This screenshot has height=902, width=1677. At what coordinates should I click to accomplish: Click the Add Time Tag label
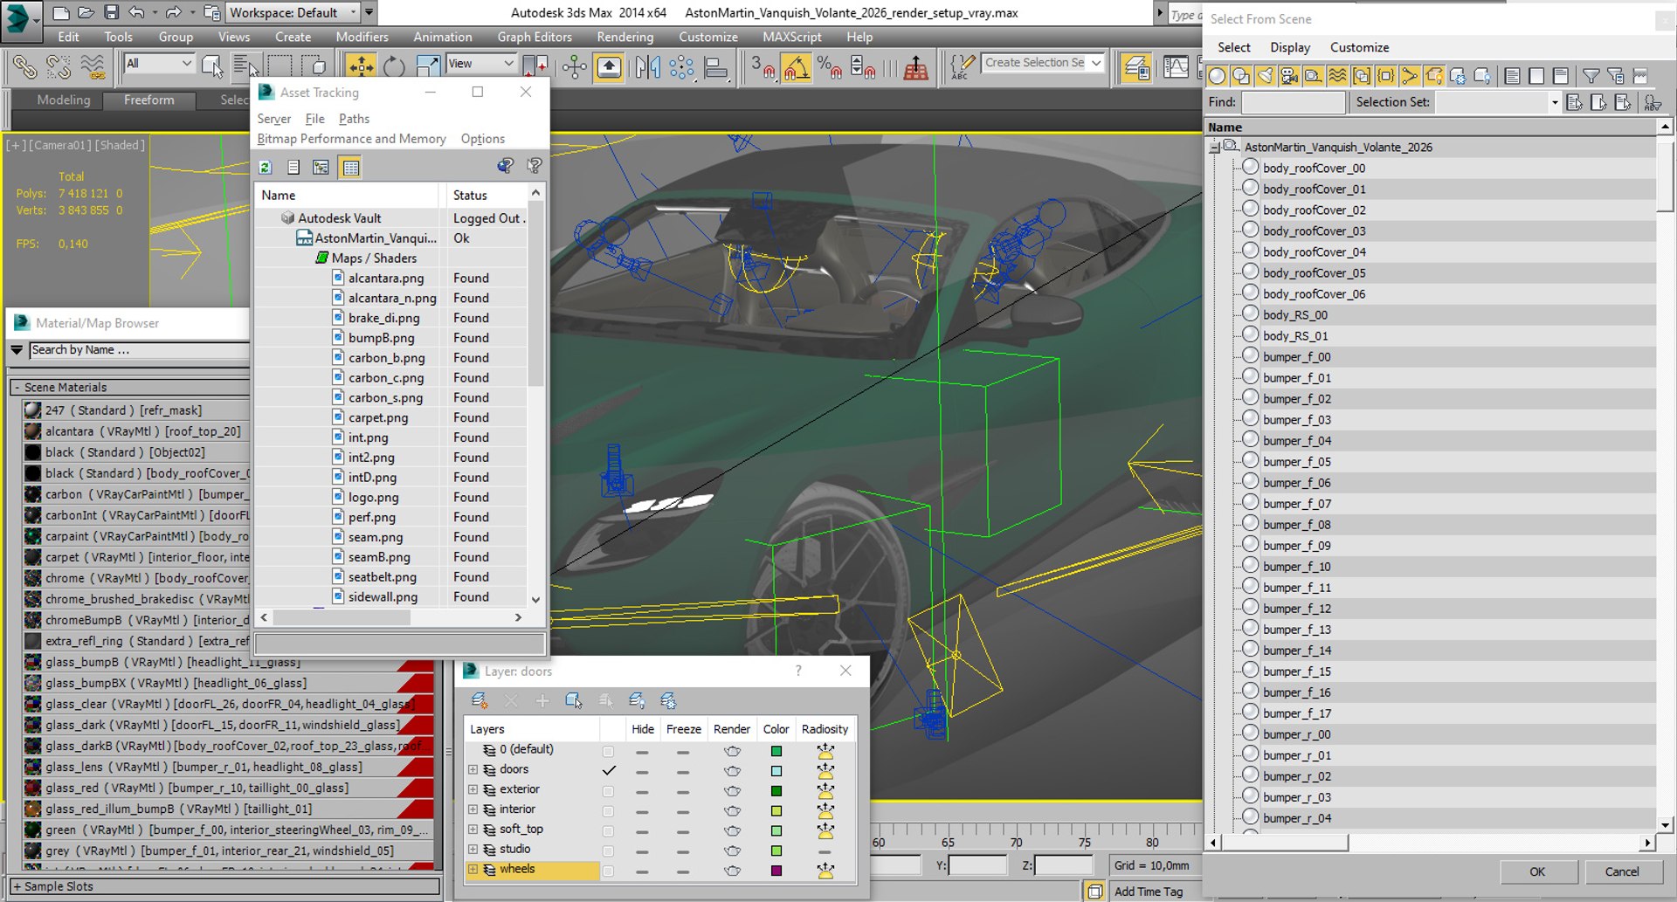pyautogui.click(x=1149, y=892)
